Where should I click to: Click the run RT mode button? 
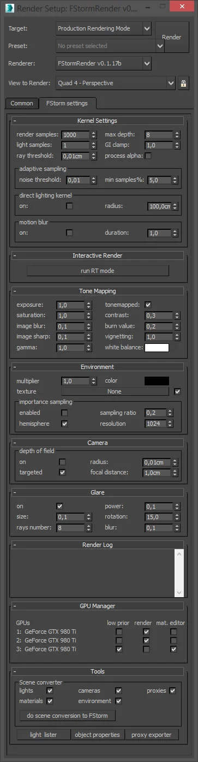[98, 271]
